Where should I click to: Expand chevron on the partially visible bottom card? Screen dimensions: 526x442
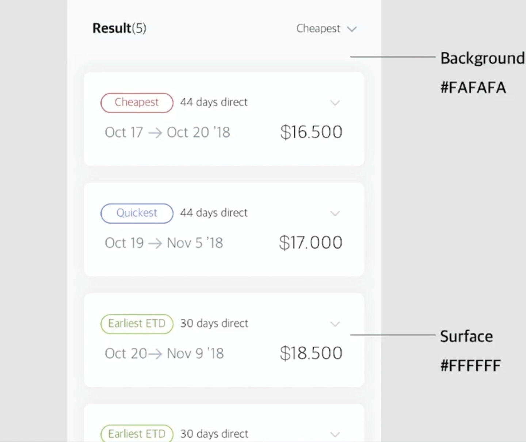point(335,434)
